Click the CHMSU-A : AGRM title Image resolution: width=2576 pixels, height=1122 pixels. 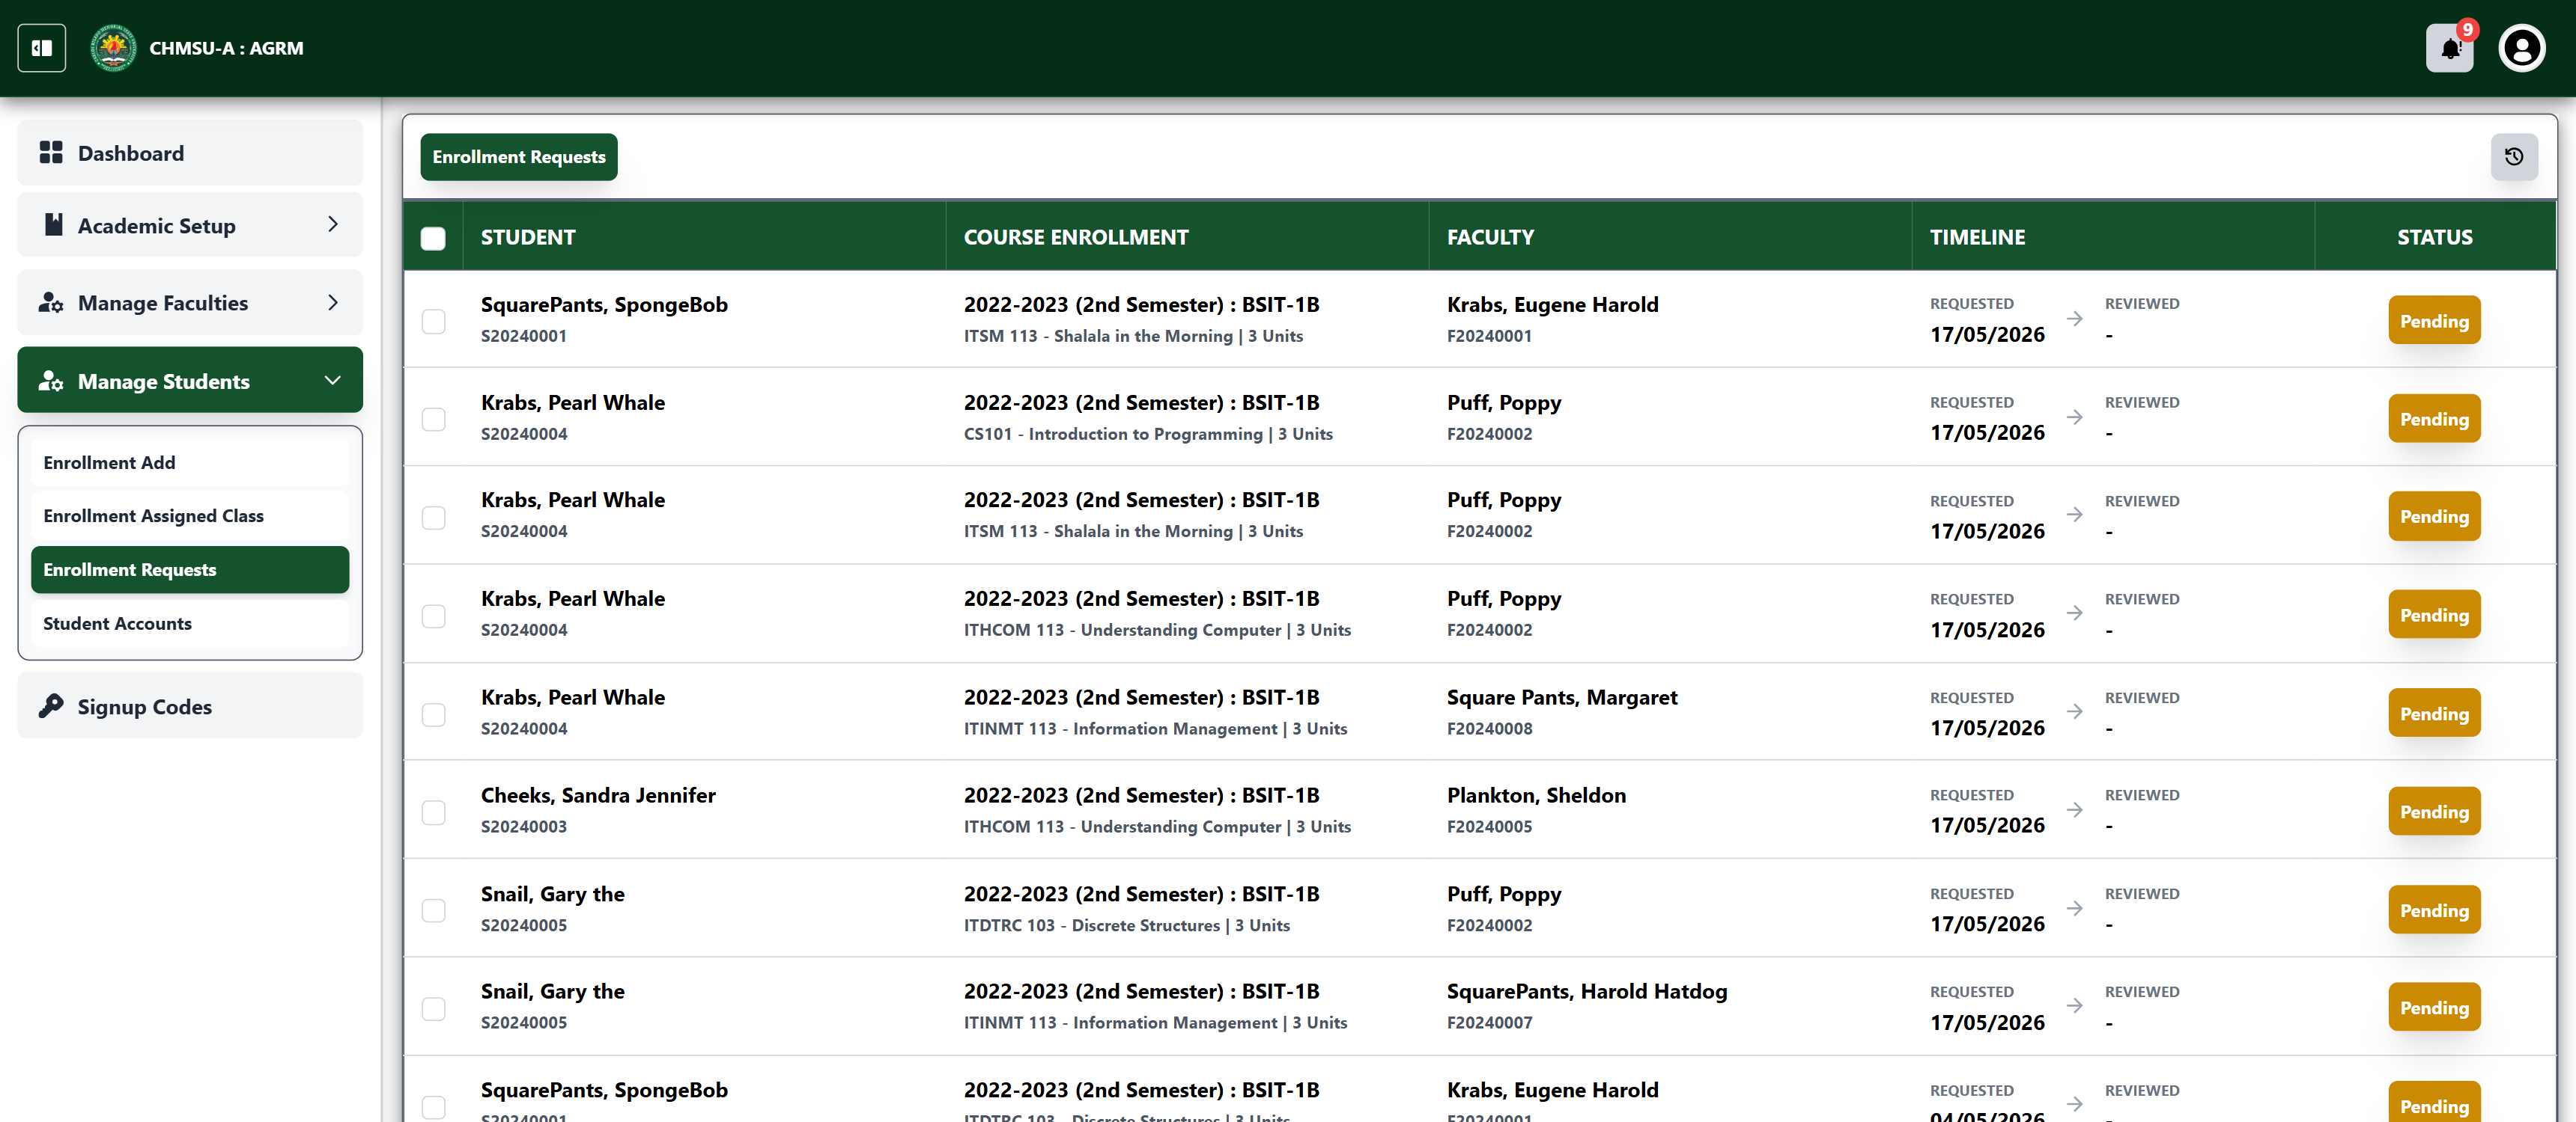pos(226,48)
